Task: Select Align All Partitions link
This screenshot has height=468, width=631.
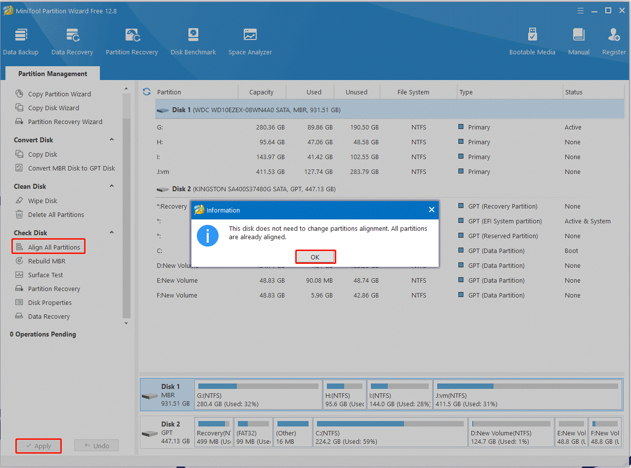Action: point(54,247)
